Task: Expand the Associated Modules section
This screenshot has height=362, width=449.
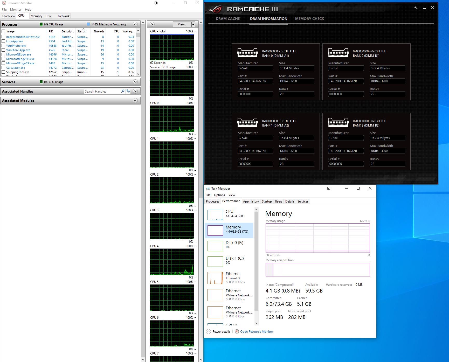Action: click(x=135, y=101)
